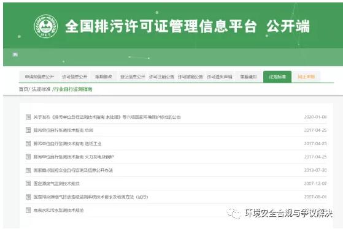Click the small home icon in light green bar

(15, 54)
